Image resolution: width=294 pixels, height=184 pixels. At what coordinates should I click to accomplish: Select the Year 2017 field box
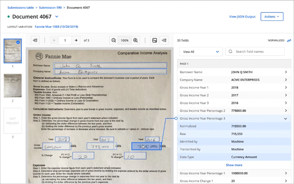click(x=107, y=139)
